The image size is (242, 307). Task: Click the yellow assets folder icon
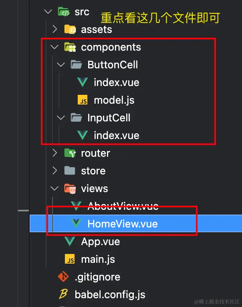pos(70,29)
